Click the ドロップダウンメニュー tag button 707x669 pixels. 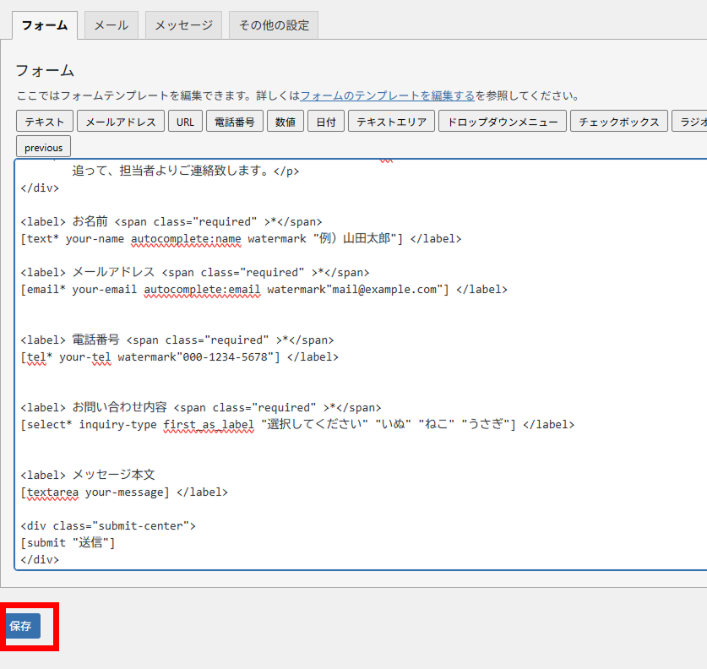click(502, 122)
